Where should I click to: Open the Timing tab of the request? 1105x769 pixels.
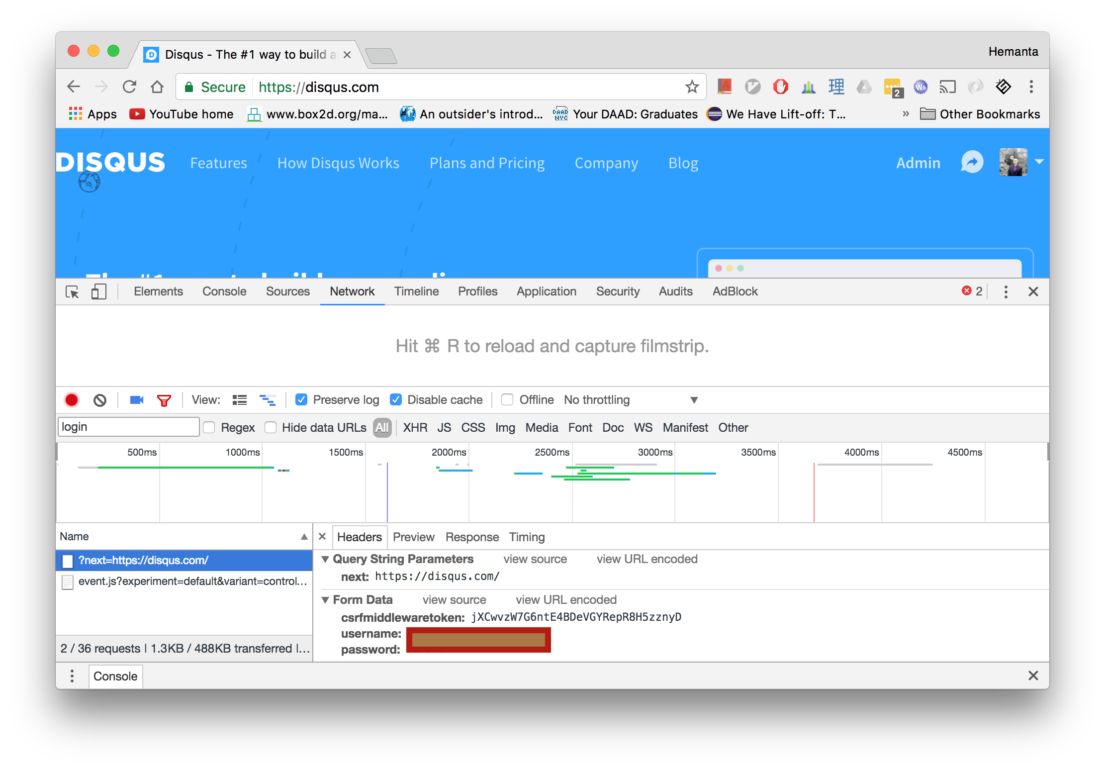coord(527,537)
